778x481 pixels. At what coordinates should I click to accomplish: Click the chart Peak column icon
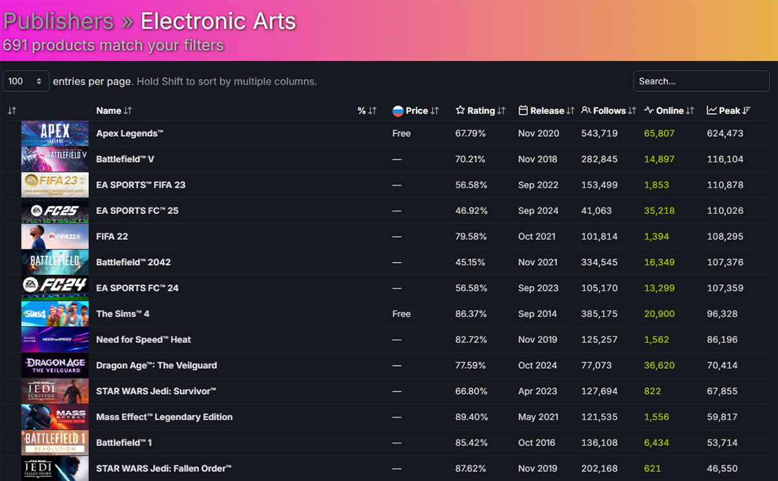click(x=712, y=111)
